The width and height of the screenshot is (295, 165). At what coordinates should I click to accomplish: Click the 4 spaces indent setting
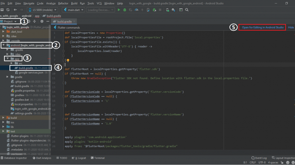click(x=273, y=163)
